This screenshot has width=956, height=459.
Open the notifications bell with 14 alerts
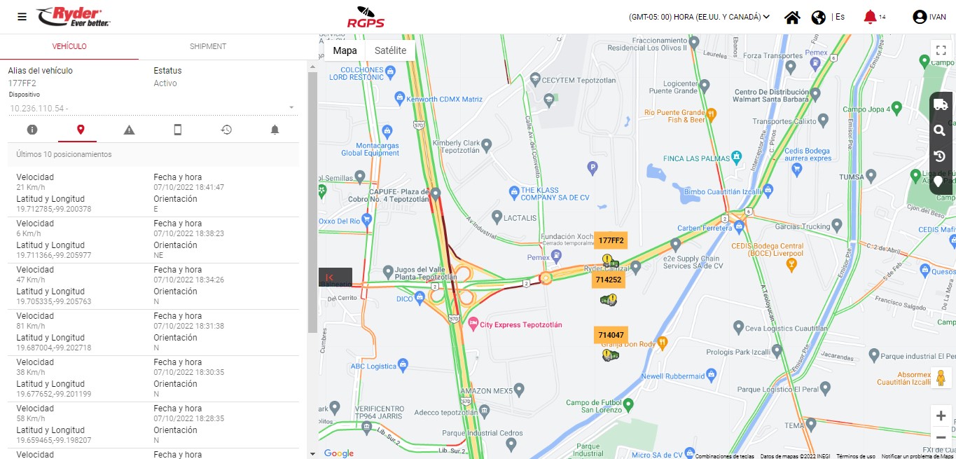pos(870,17)
